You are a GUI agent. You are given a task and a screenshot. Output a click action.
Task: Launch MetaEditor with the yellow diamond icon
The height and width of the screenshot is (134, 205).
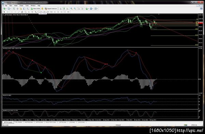click(42, 9)
